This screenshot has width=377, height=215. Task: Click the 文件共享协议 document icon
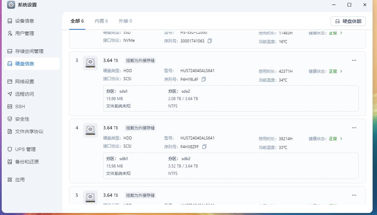10,131
